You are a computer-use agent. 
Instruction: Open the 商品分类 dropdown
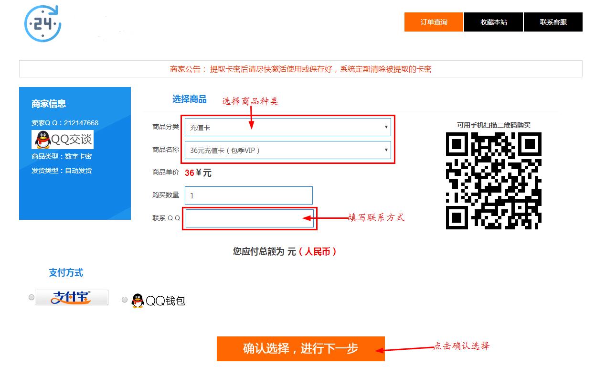click(x=287, y=127)
